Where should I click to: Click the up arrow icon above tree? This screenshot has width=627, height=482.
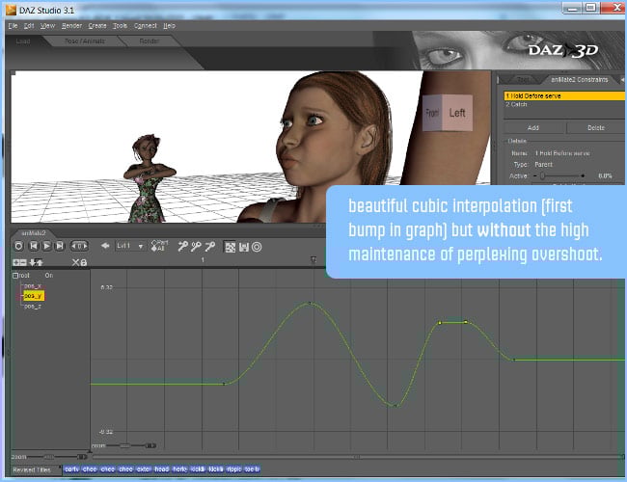click(40, 262)
